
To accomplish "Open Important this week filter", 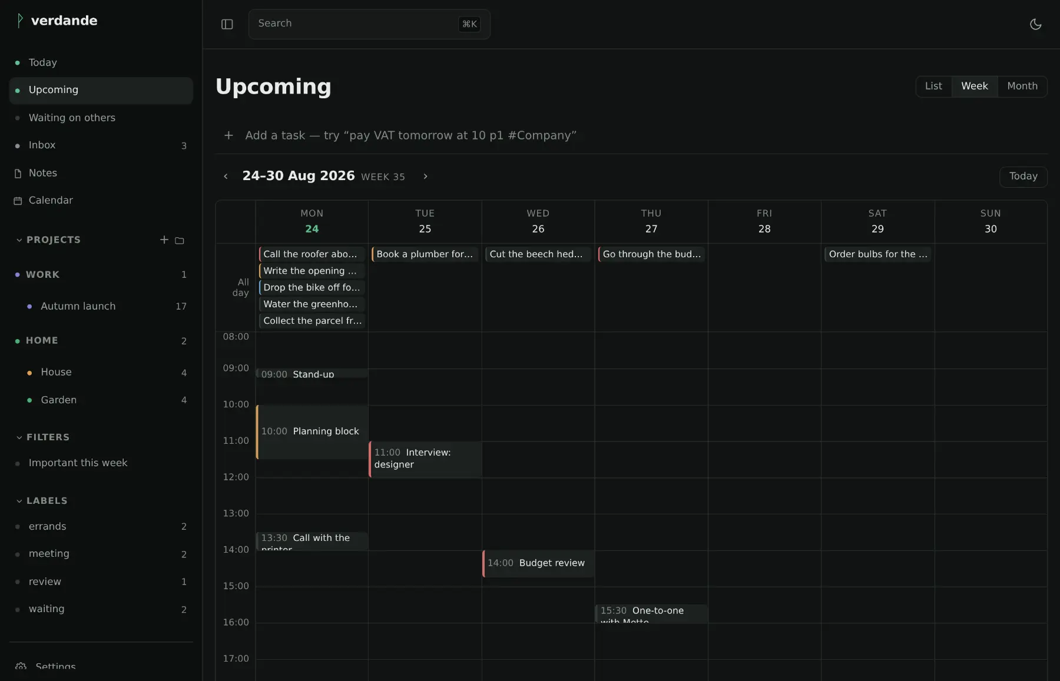I will coord(101,463).
